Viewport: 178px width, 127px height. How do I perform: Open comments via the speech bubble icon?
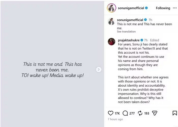(x=125, y=113)
